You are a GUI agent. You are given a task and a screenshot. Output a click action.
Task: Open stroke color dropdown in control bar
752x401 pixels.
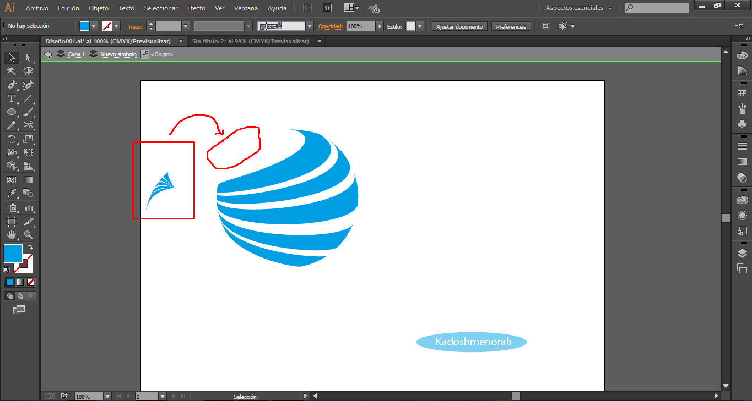[x=117, y=26]
